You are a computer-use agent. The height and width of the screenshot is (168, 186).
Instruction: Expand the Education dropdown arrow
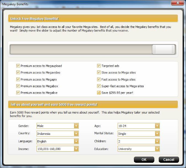coord(157,149)
